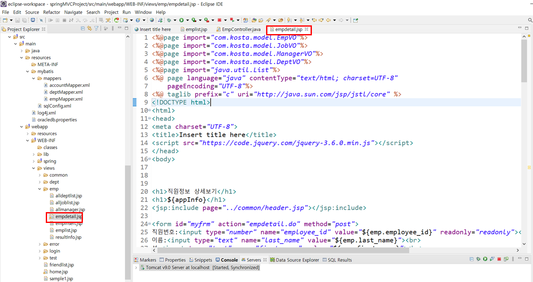Click the green Run toolbar icon
Screen dimensions: 533x282
click(x=182, y=20)
